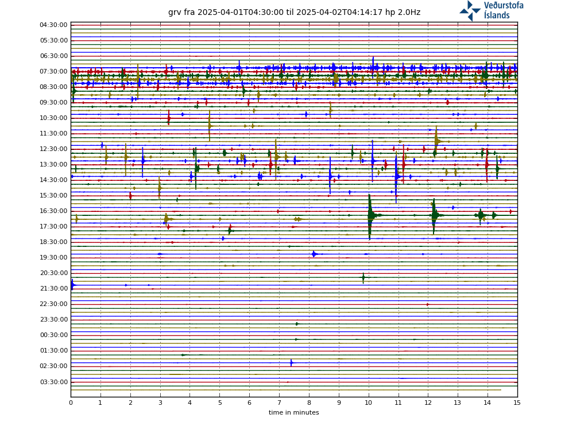Click the 04:30:00 time label

(x=53, y=25)
